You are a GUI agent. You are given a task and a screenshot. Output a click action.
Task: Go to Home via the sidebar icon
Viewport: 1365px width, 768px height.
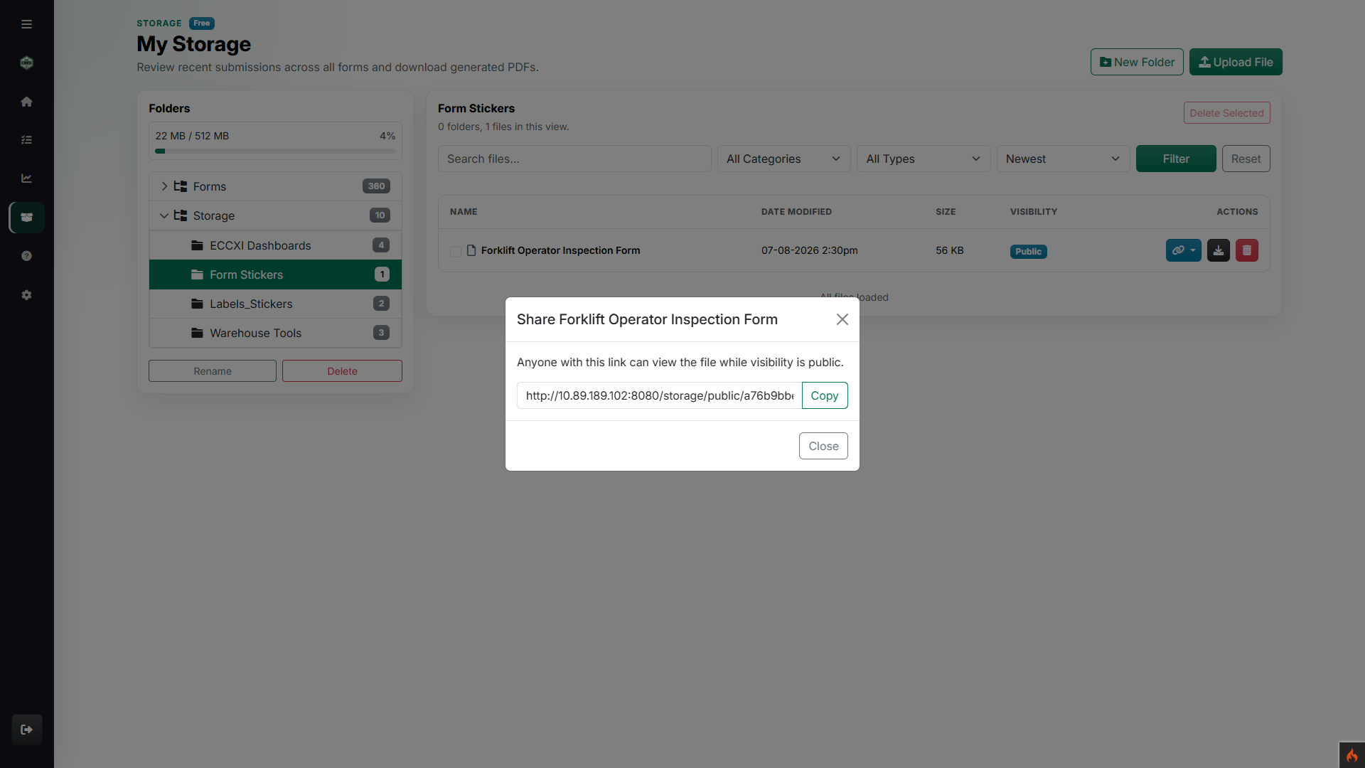[26, 102]
